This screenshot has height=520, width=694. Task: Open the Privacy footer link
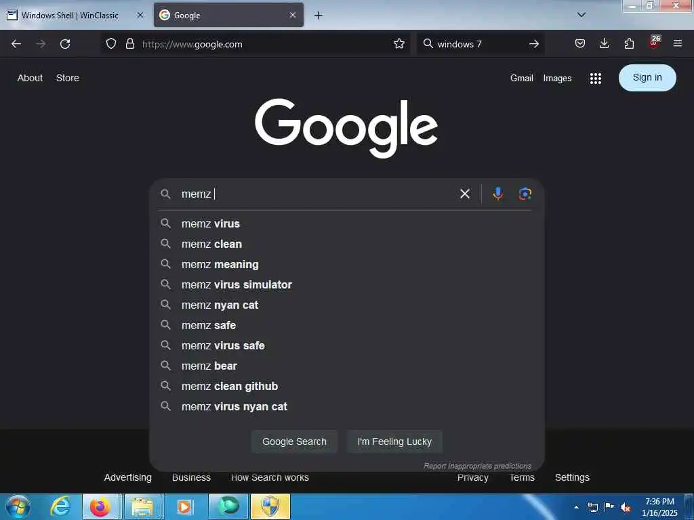tap(472, 477)
